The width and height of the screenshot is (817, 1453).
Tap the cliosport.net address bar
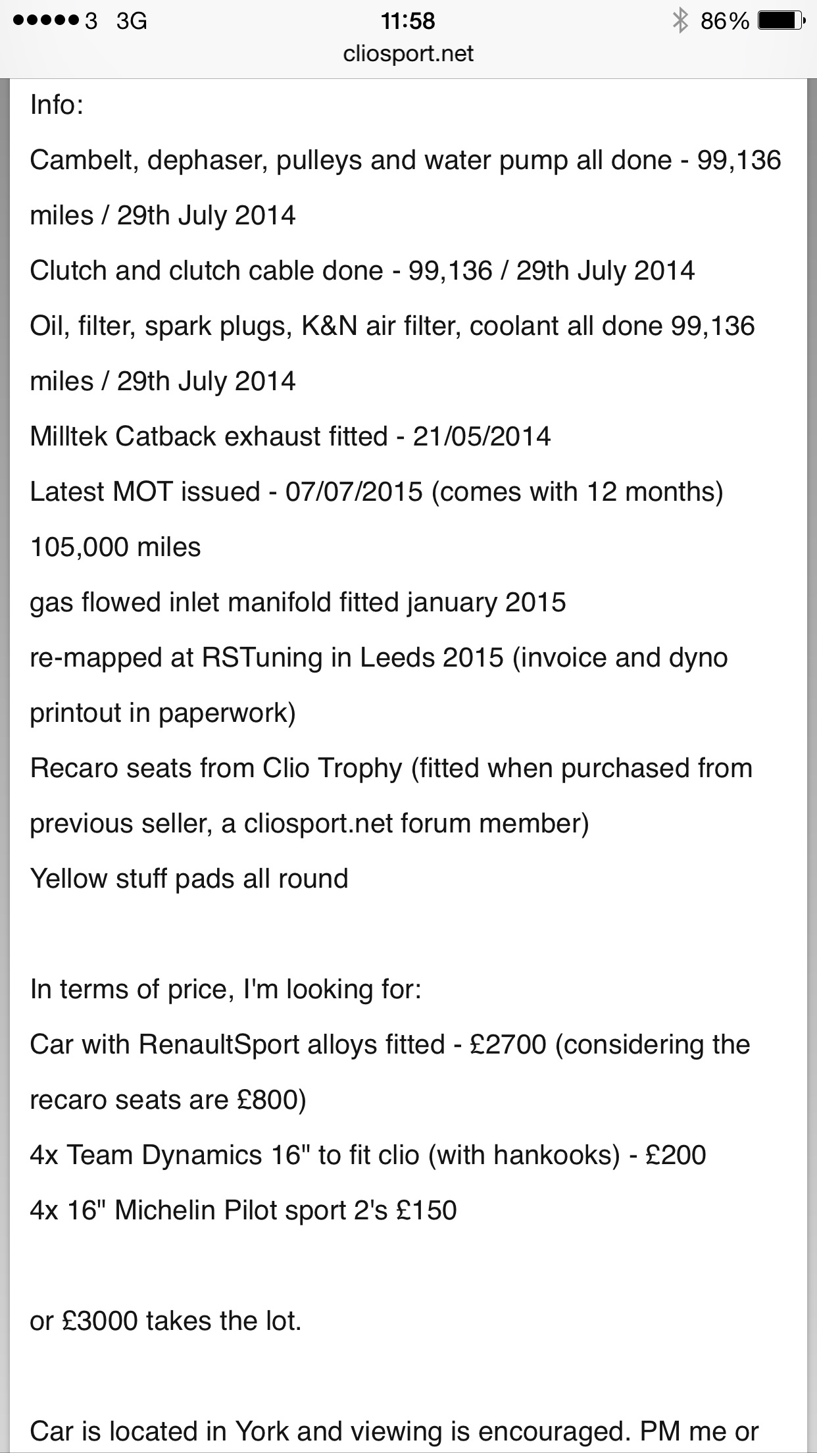coord(408,54)
